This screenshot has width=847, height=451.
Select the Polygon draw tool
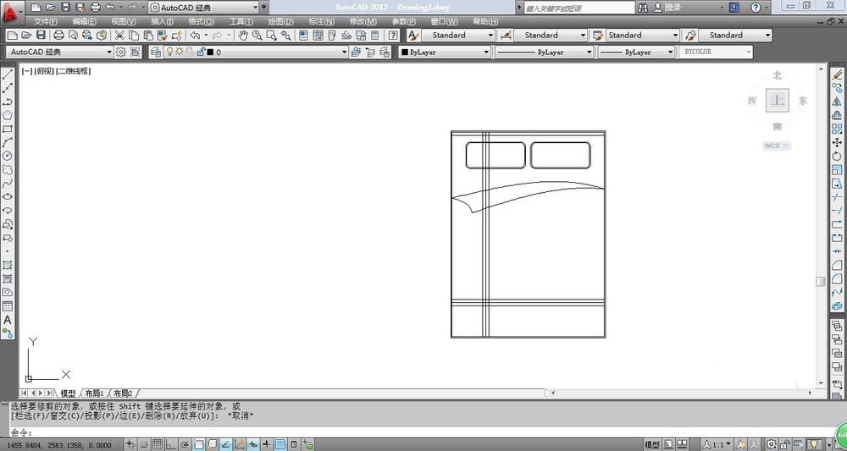(x=8, y=115)
